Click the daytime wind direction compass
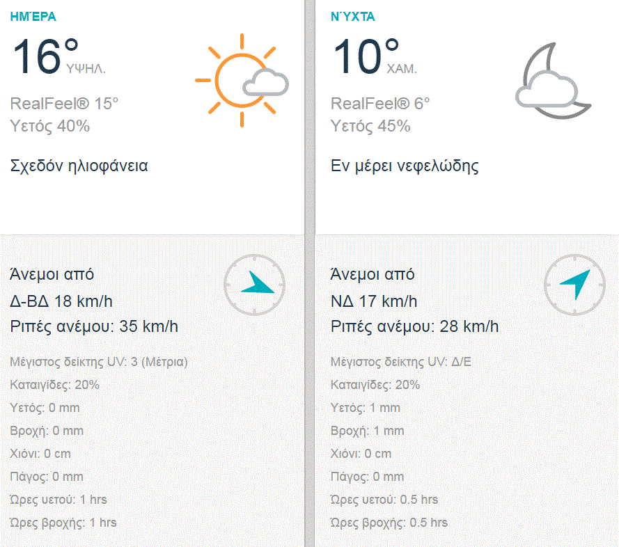Screen dimensions: 619x547 pos(255,284)
